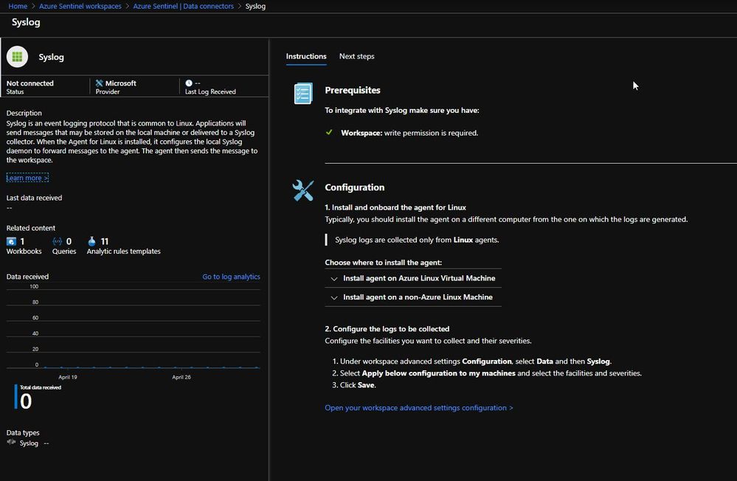The image size is (737, 481).
Task: Click the Analytic rules templates flask icon
Action: tap(92, 240)
